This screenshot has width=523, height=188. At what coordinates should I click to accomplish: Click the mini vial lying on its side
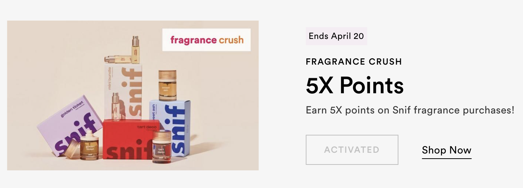118,59
